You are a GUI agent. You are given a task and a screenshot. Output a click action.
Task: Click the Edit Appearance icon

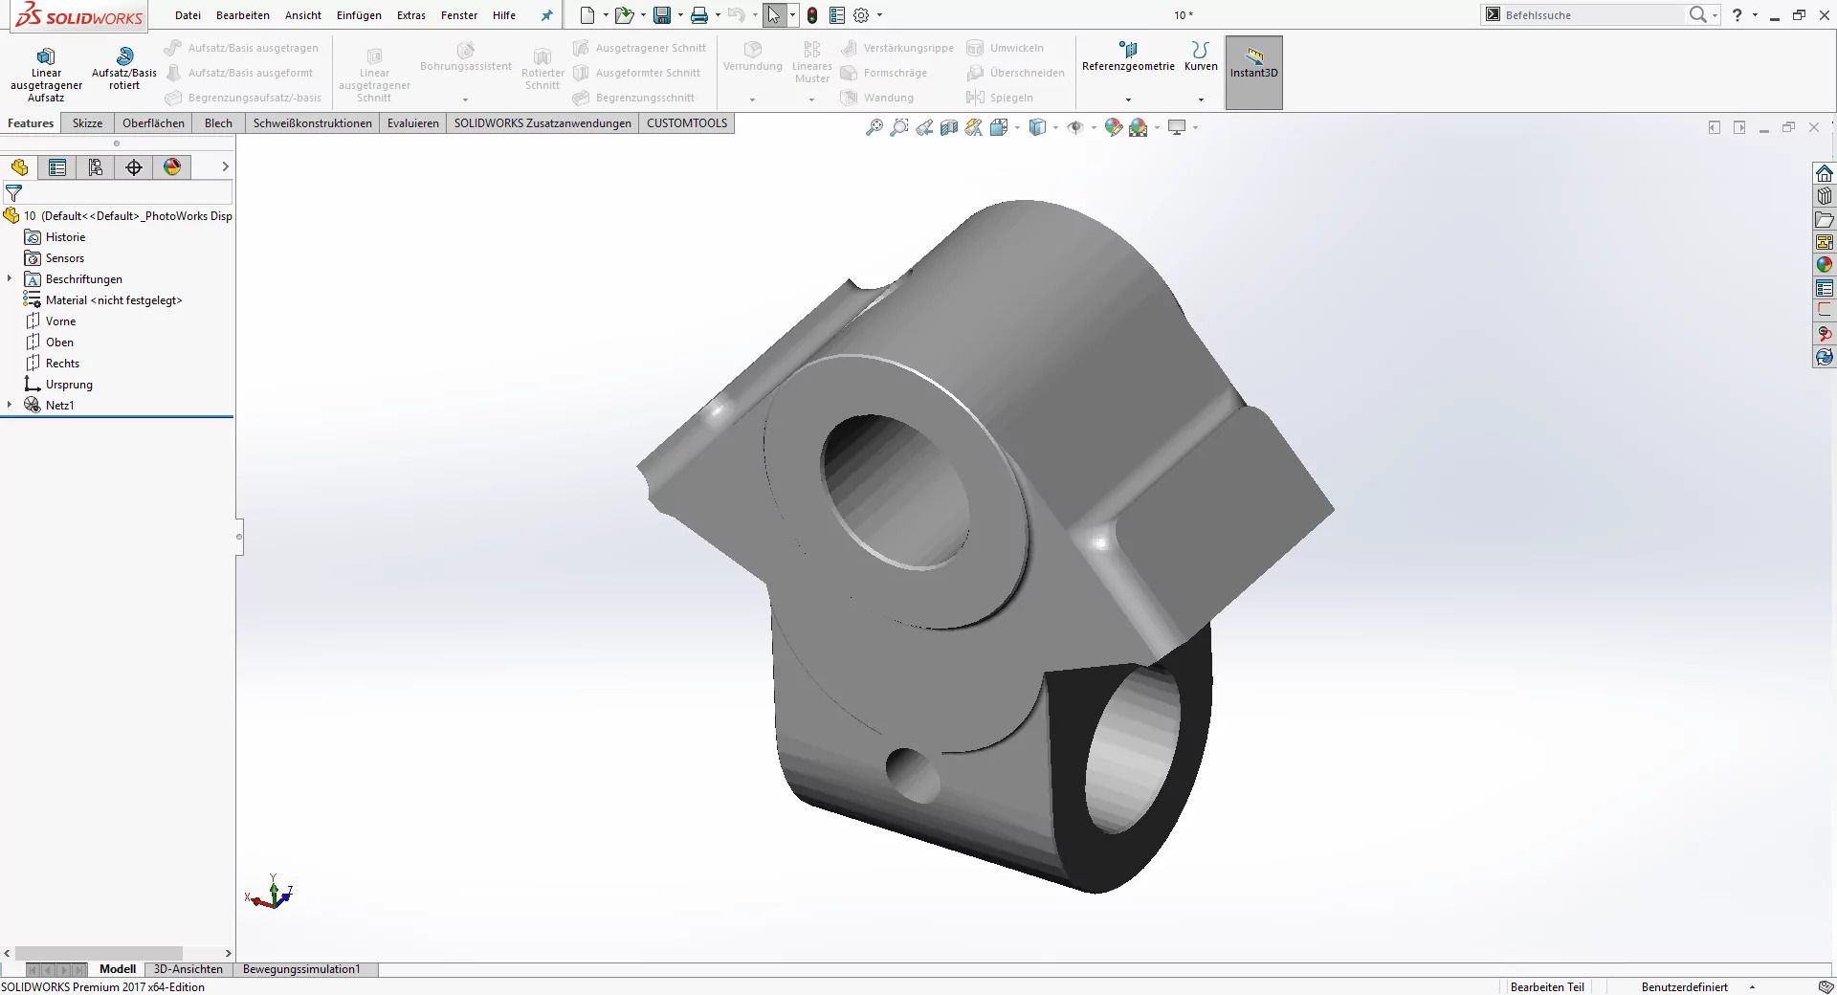pyautogui.click(x=1113, y=127)
